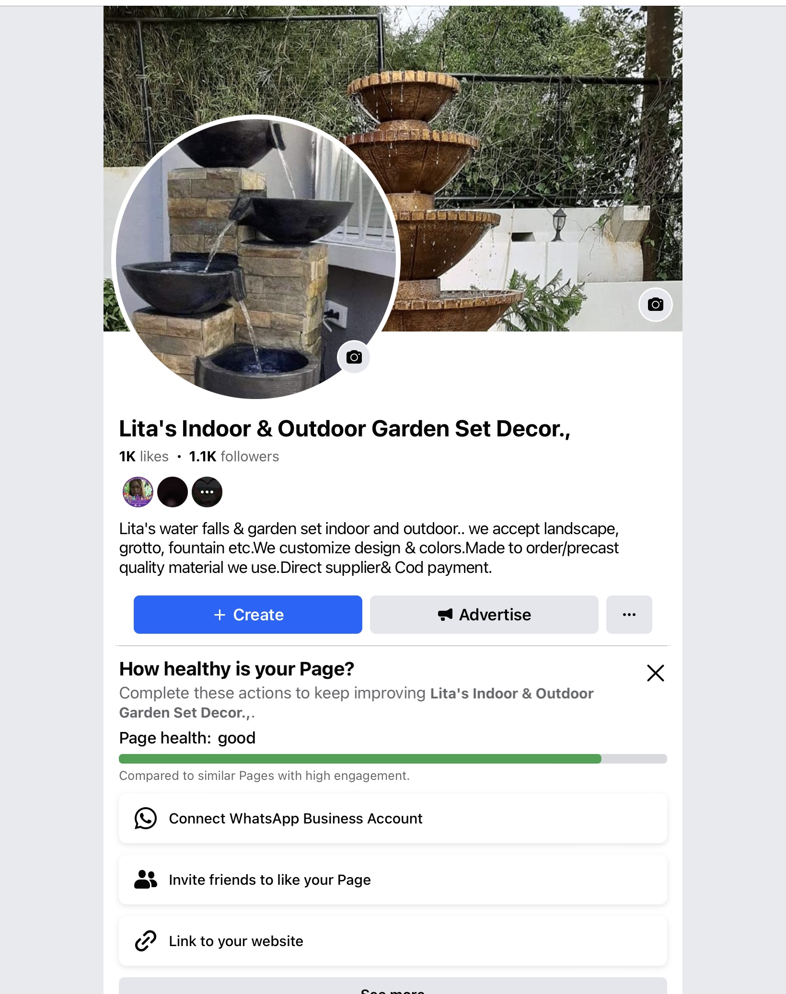
Task: Click the profile picture camera icon
Action: pyautogui.click(x=354, y=357)
